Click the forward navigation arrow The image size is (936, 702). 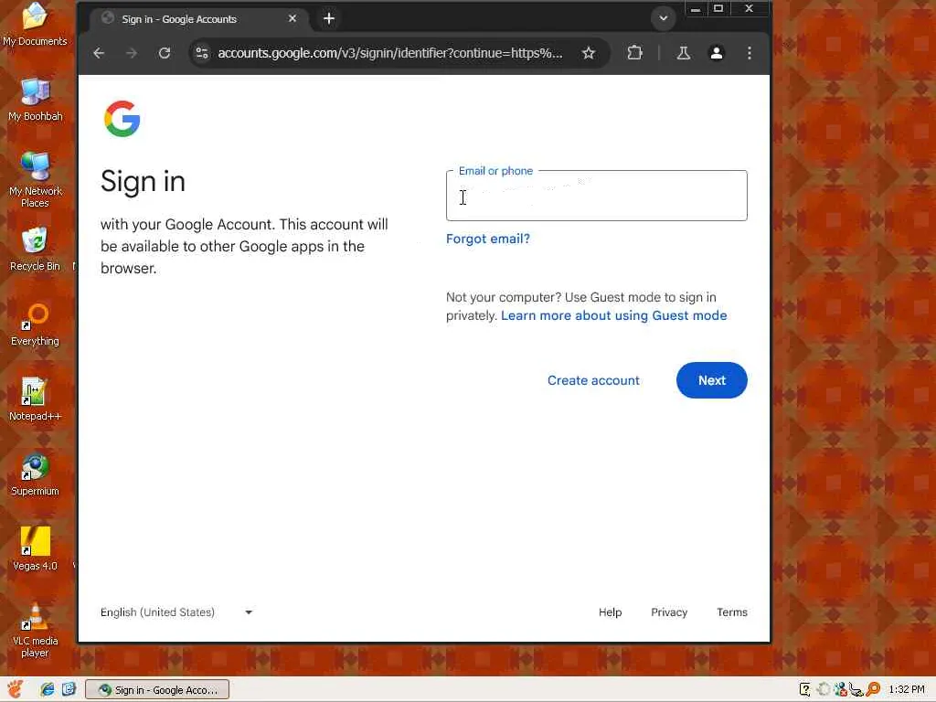coord(132,53)
